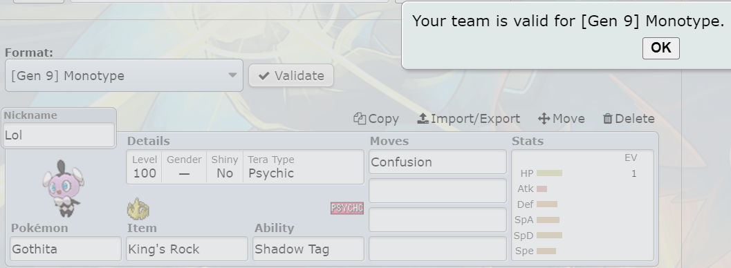The image size is (731, 268).
Task: Click the Delete trash can icon
Action: point(607,119)
